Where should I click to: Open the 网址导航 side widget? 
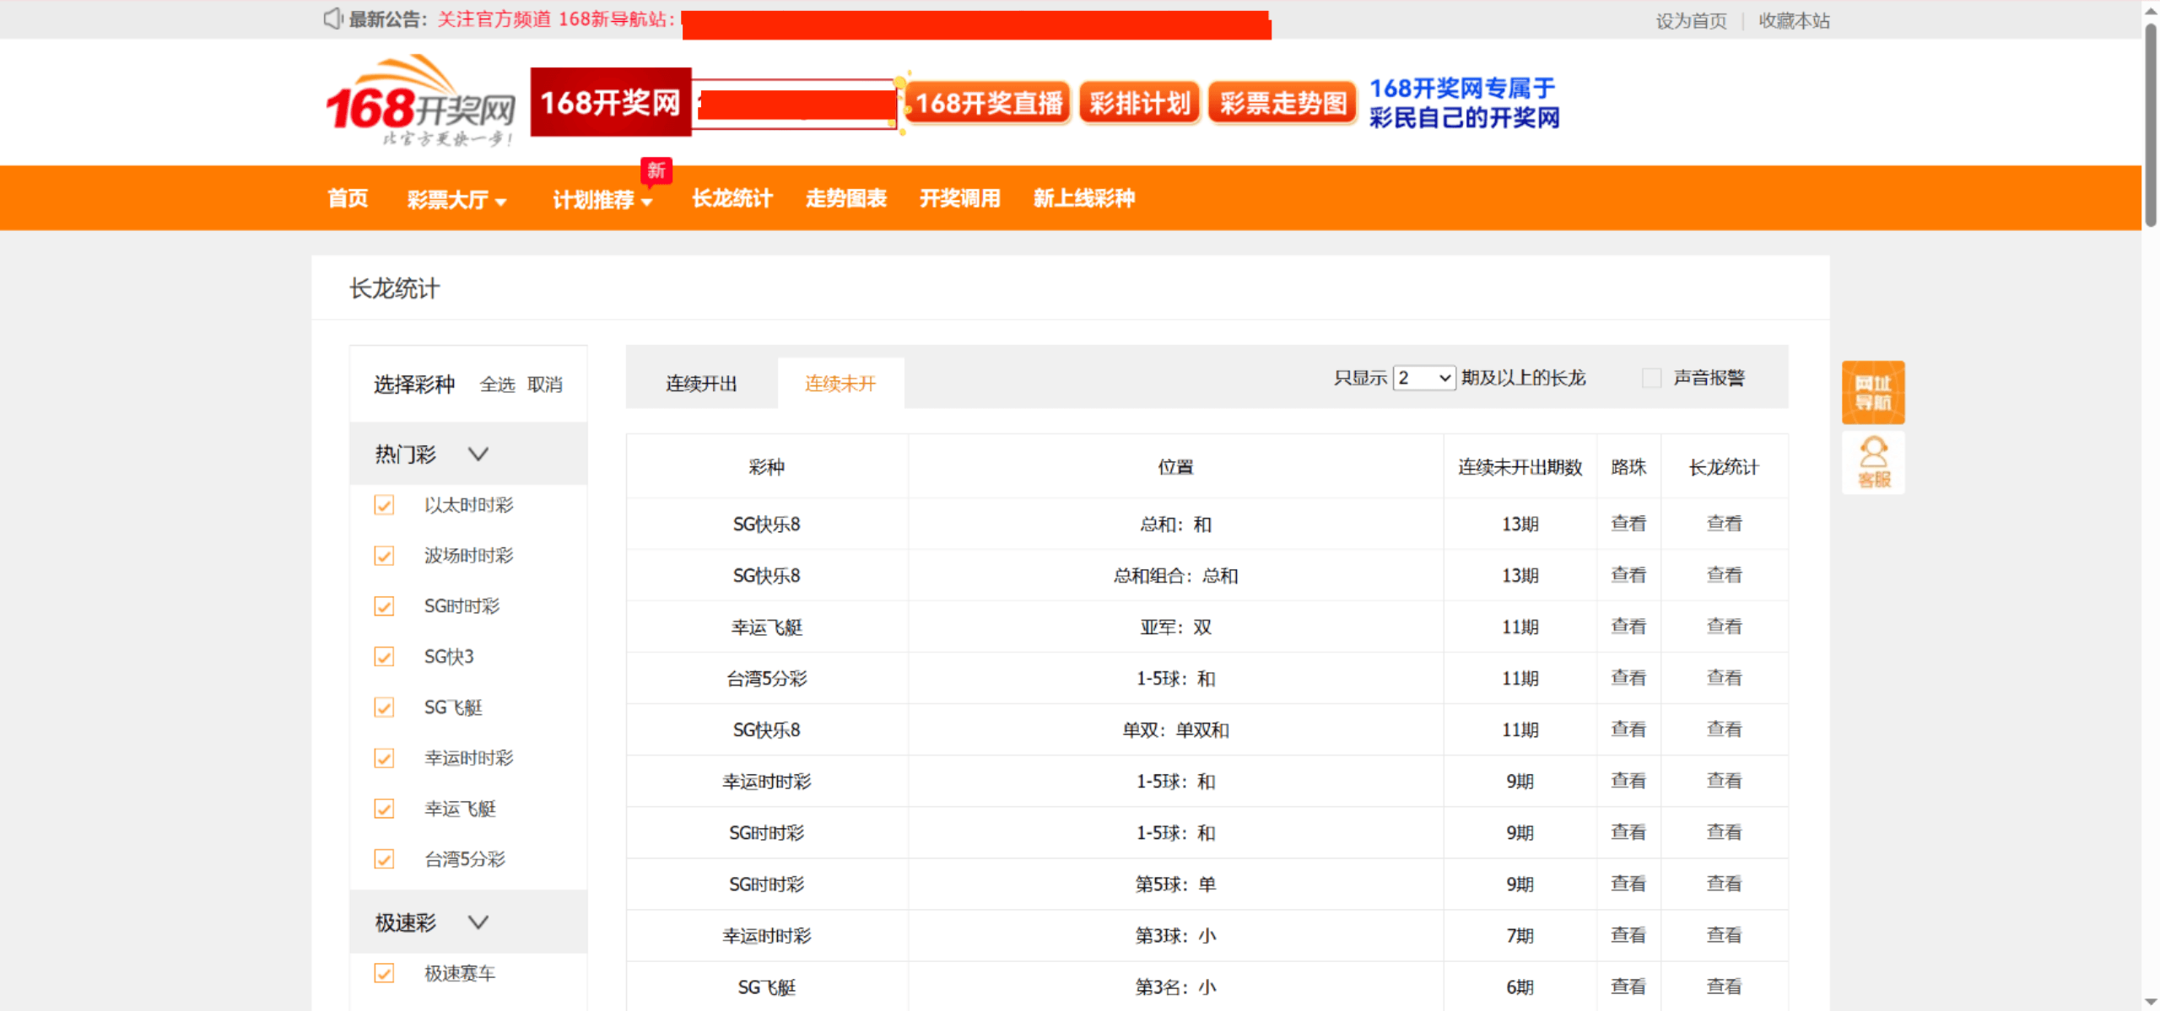click(x=1872, y=392)
